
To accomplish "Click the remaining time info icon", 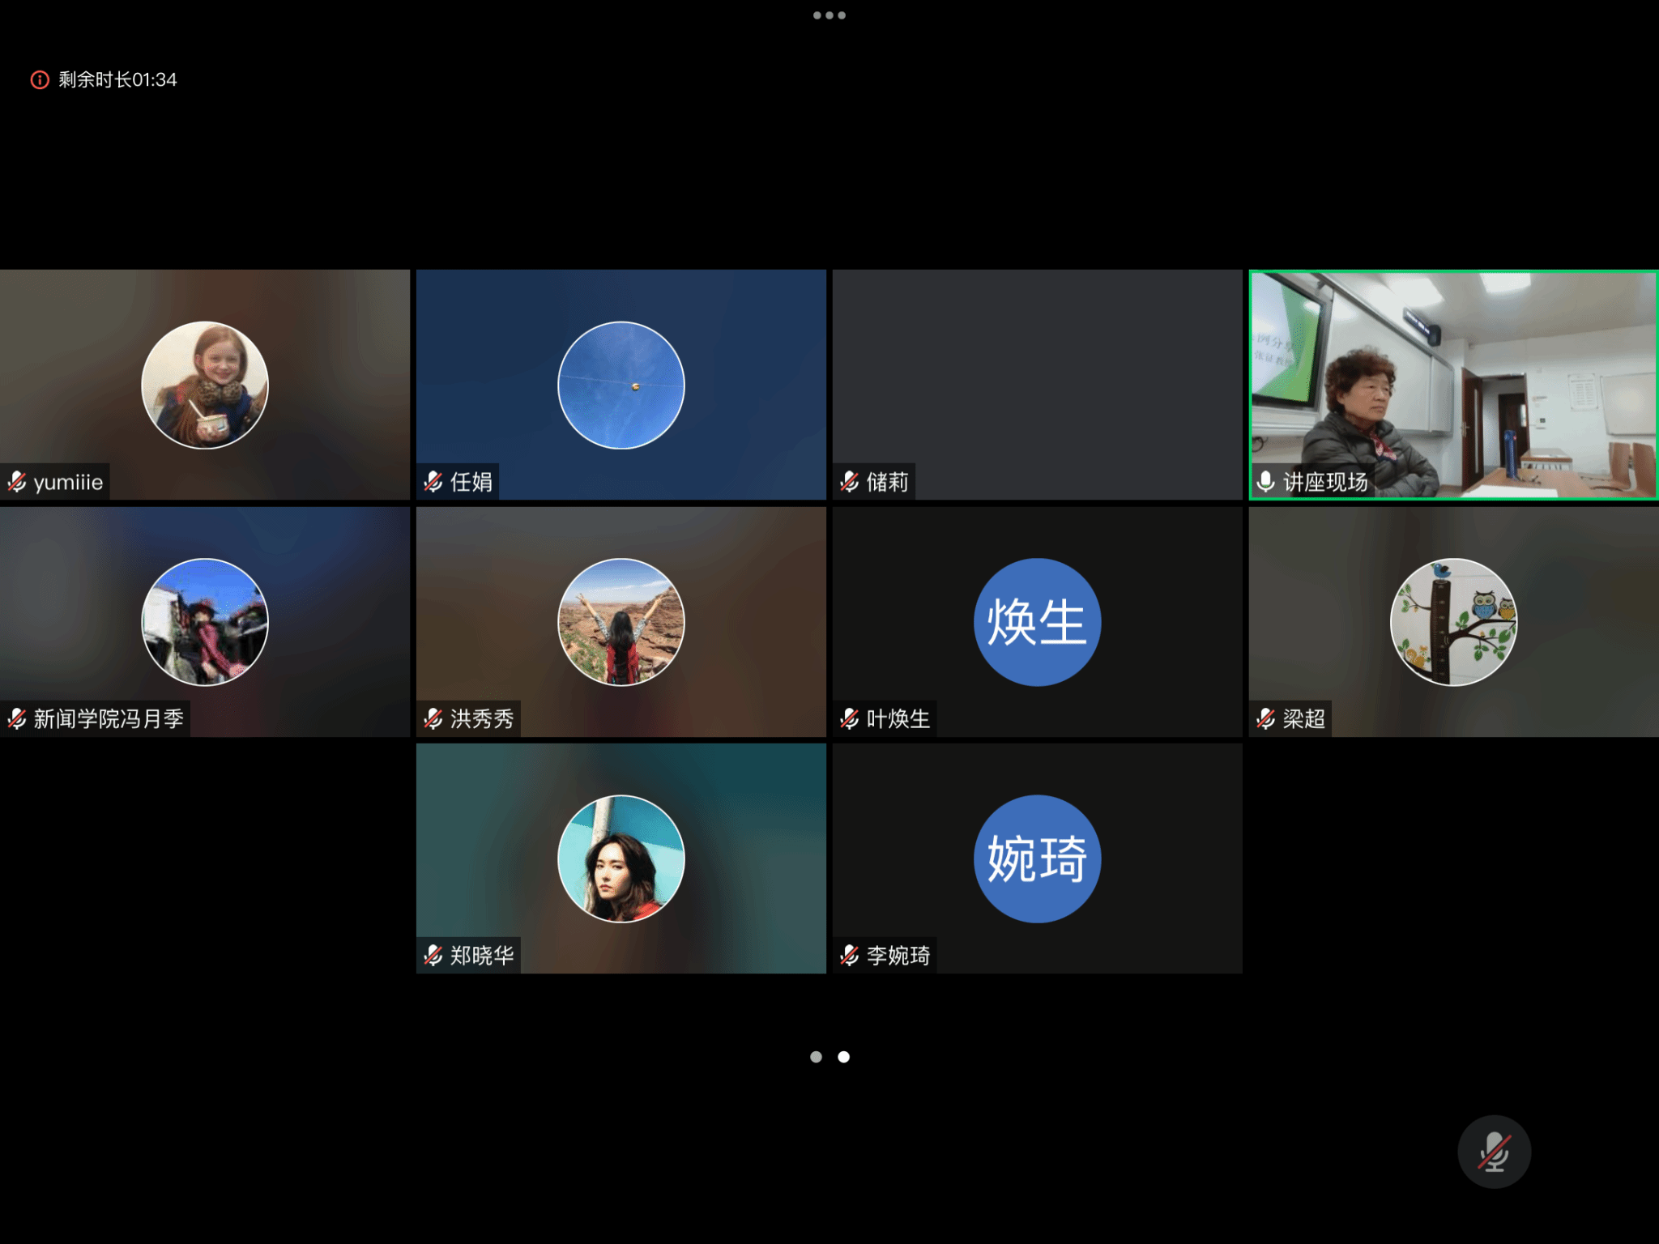I will pyautogui.click(x=40, y=79).
